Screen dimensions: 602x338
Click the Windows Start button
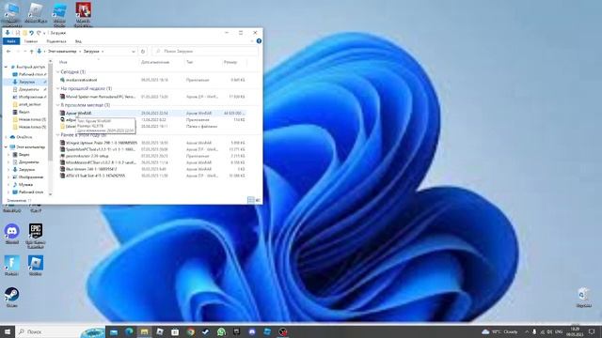[x=7, y=331]
